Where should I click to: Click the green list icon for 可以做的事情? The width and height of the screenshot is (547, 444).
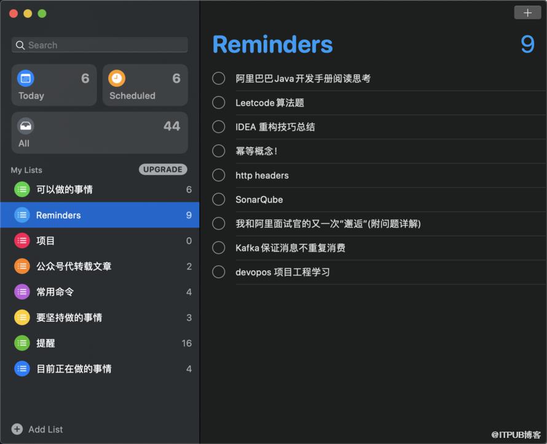22,189
